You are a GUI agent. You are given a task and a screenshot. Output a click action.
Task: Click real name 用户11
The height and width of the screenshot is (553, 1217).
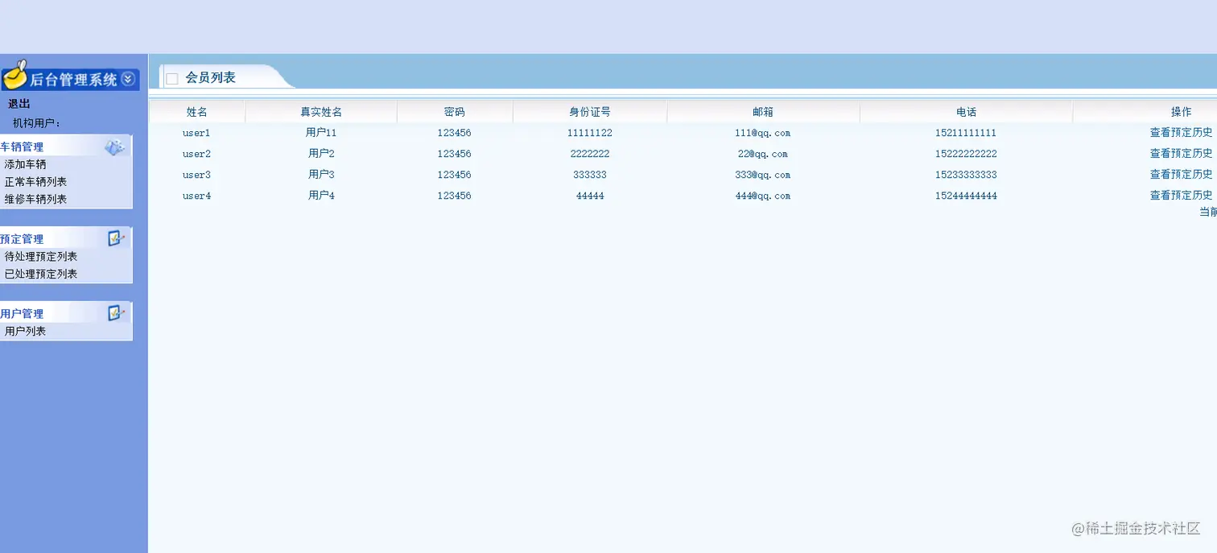(x=321, y=133)
